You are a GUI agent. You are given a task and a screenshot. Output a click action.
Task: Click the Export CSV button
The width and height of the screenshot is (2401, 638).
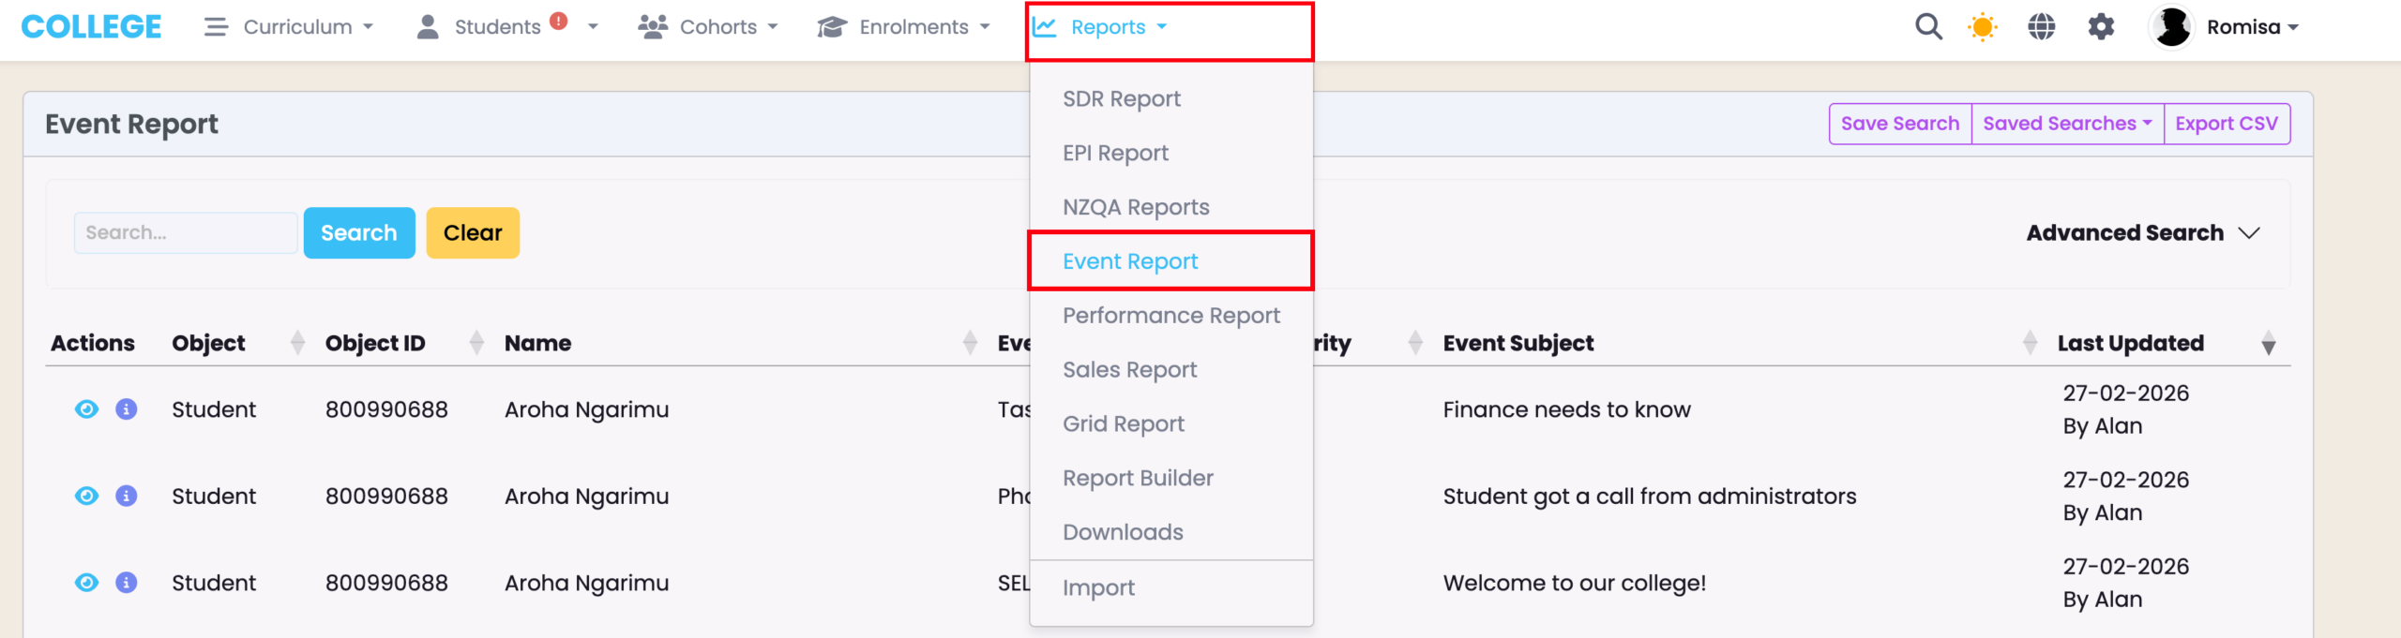pos(2226,124)
